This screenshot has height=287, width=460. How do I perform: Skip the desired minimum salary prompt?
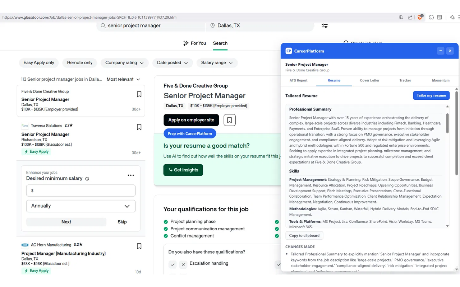[122, 222]
